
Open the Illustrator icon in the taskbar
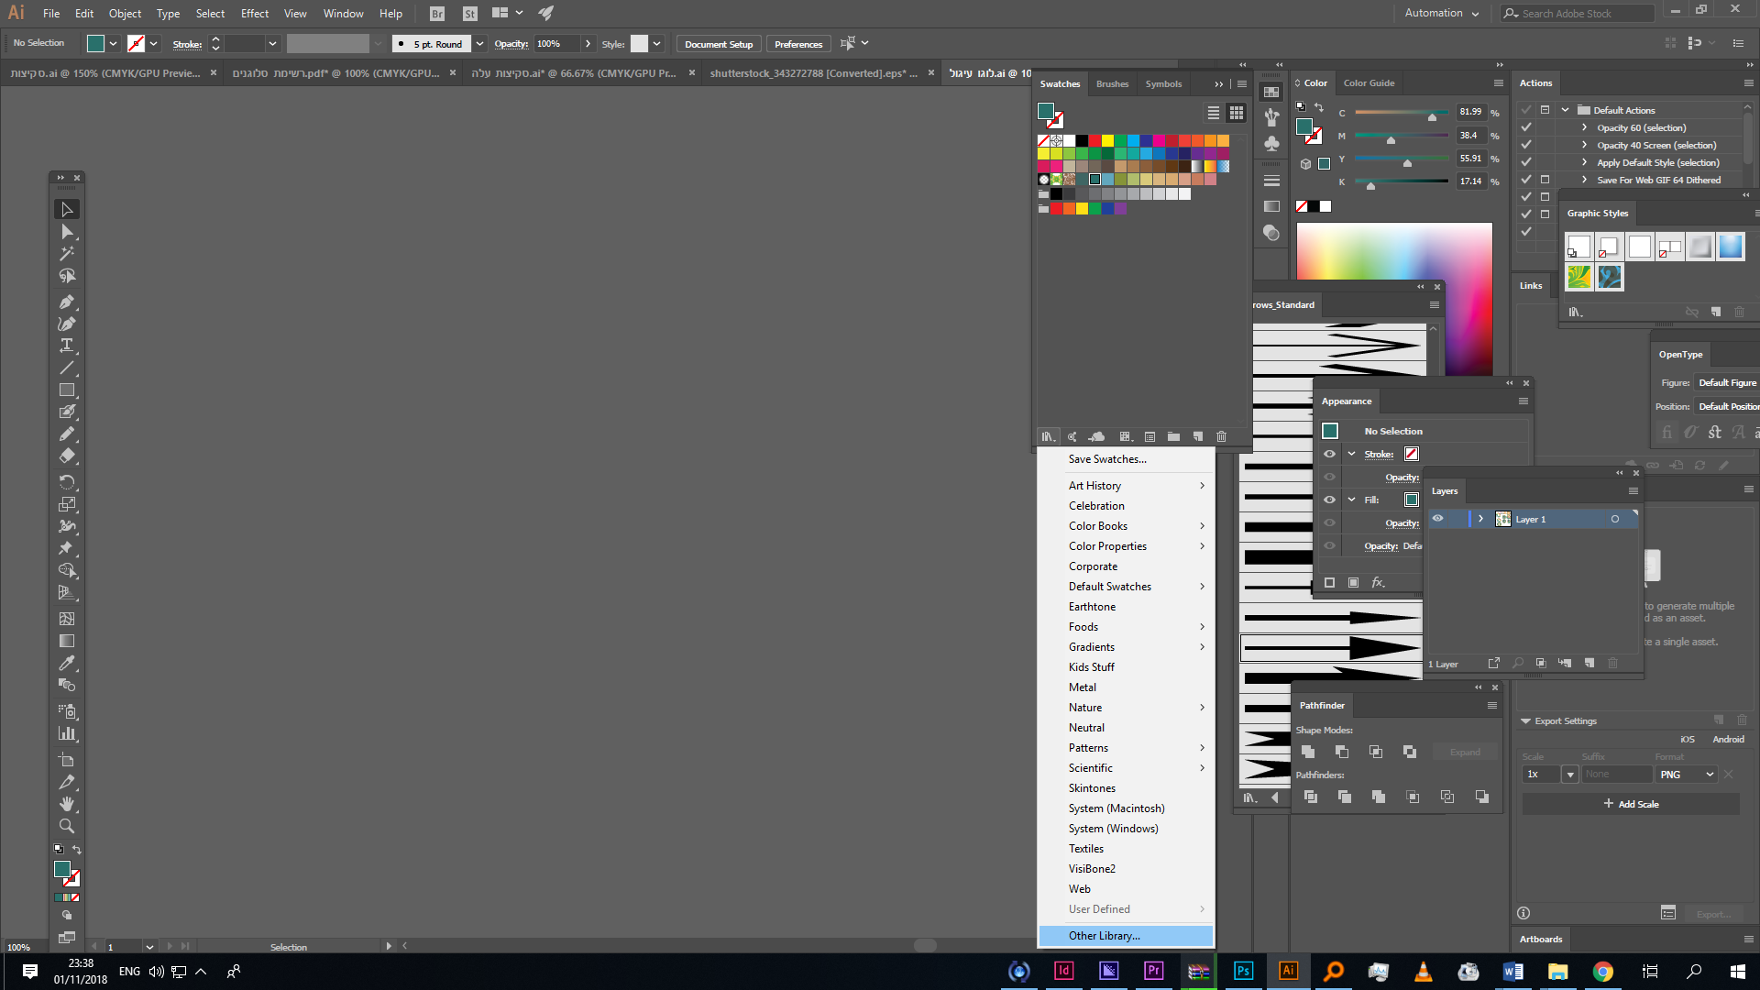tap(1289, 971)
